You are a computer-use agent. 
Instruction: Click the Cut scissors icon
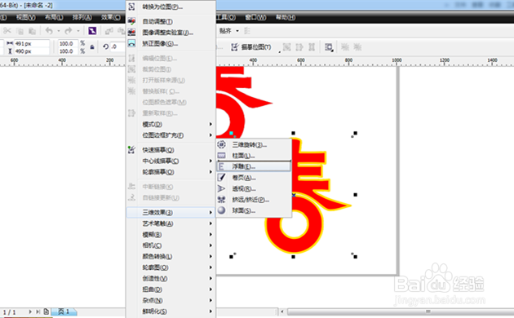pos(7,31)
